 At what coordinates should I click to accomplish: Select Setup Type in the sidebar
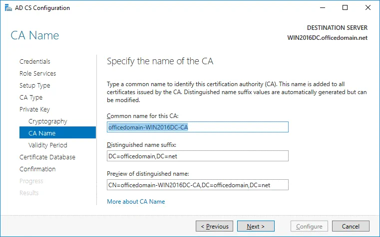coord(34,86)
